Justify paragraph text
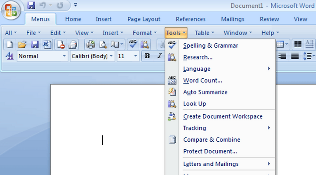This screenshot has width=316, height=175. pyautogui.click(x=295, y=56)
